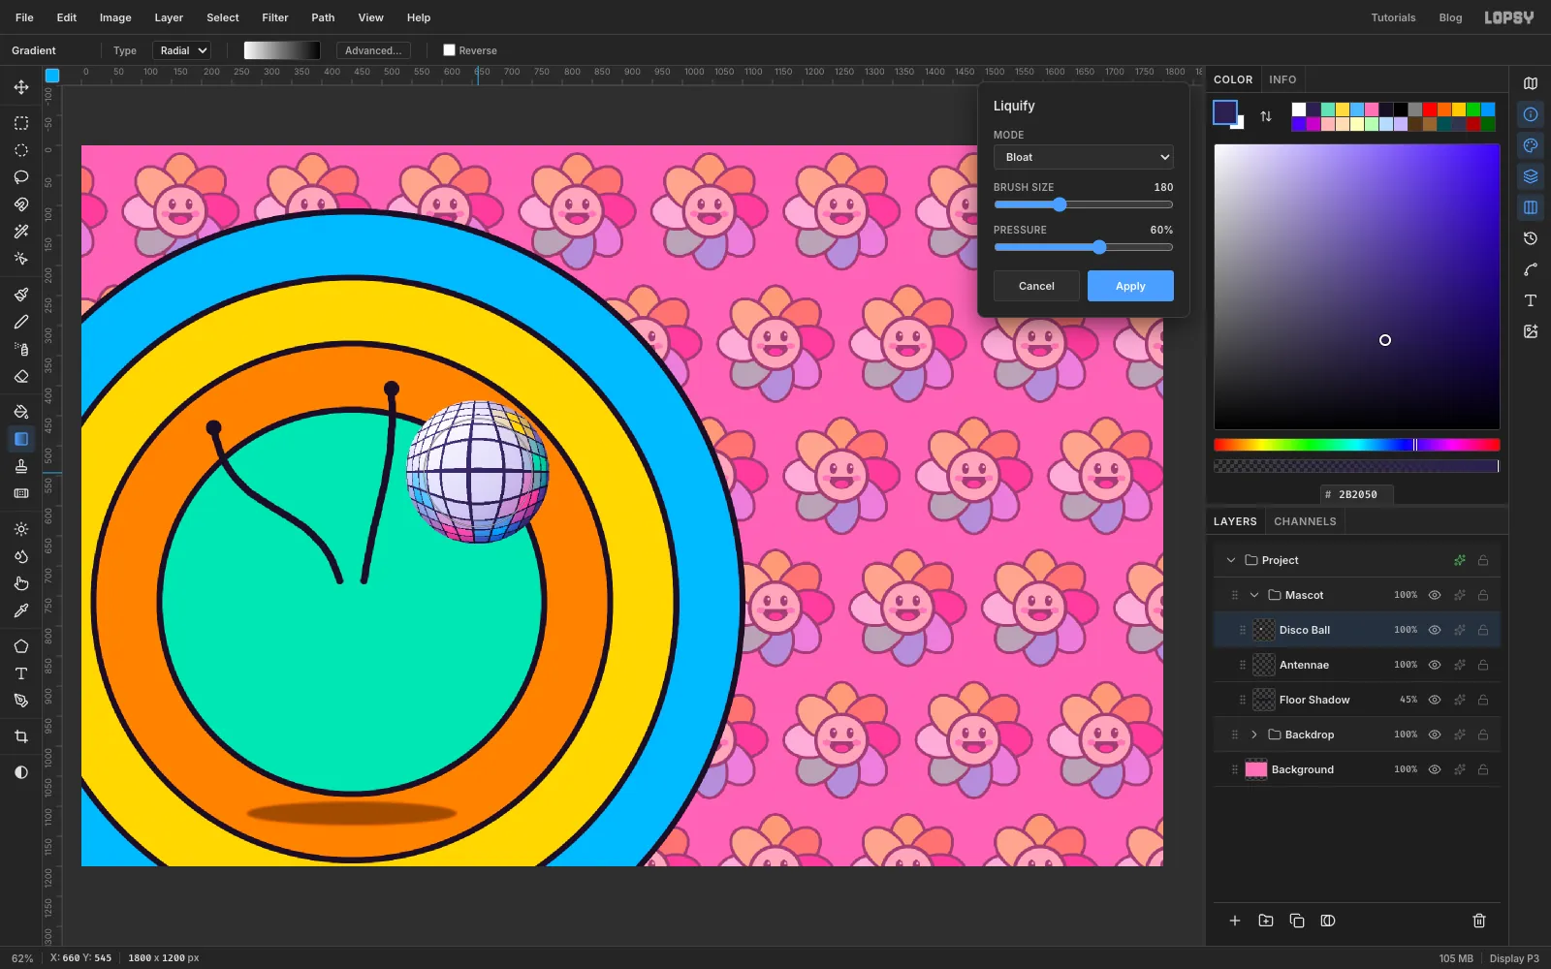Image resolution: width=1551 pixels, height=969 pixels.
Task: Pick the Eraser tool
Action: [x=21, y=376]
